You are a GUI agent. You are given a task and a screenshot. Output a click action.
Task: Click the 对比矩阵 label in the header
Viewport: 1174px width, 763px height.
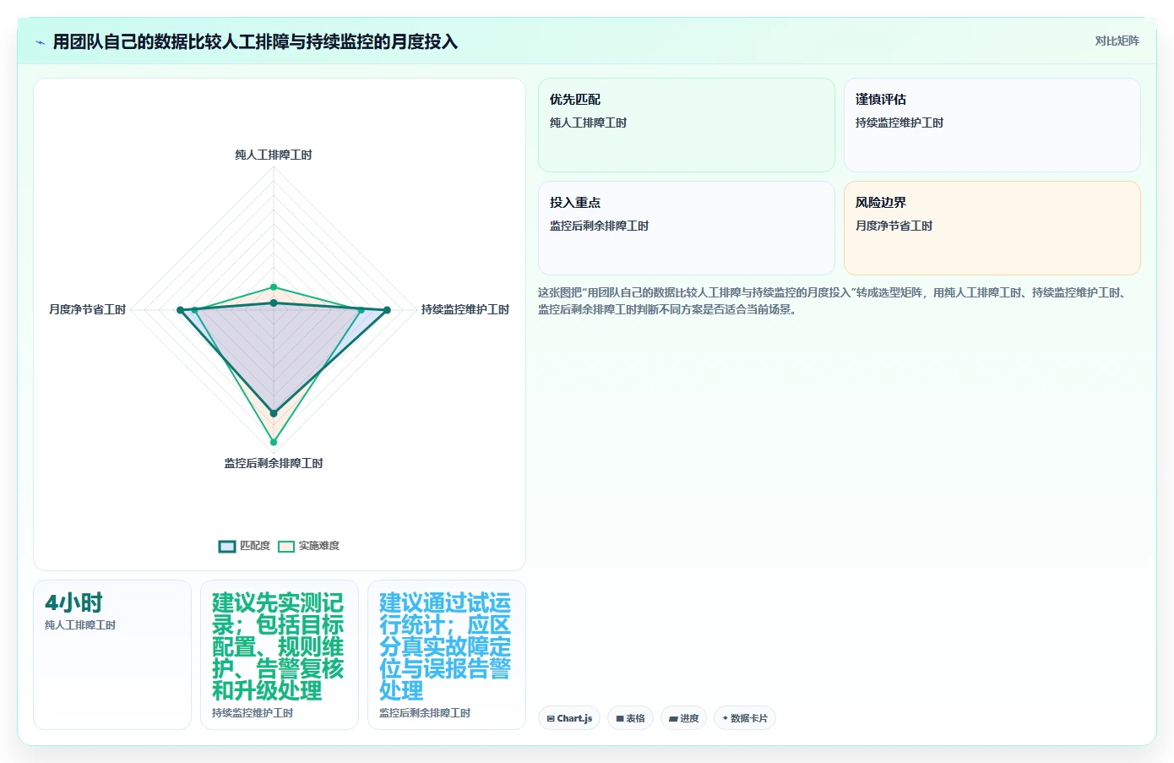click(x=1117, y=41)
